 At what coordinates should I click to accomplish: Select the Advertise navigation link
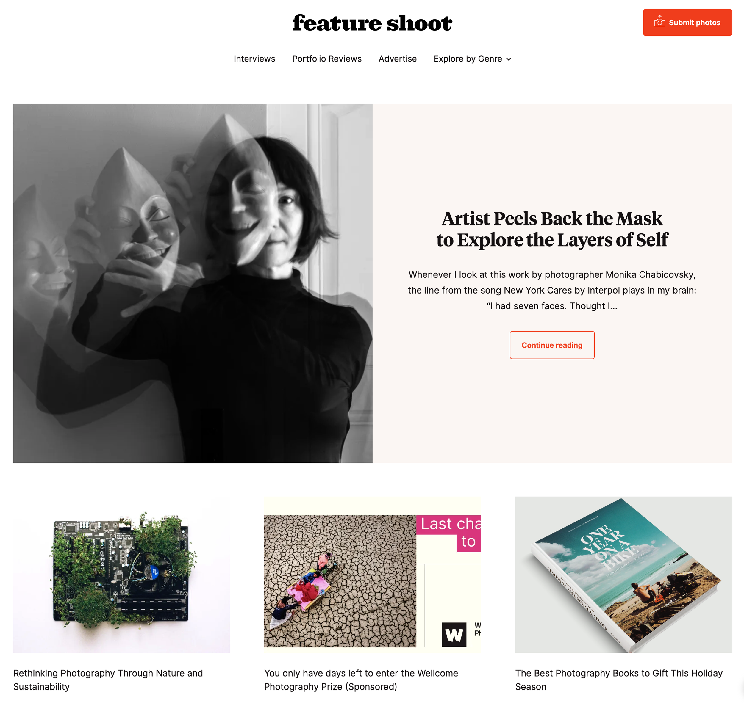[398, 59]
